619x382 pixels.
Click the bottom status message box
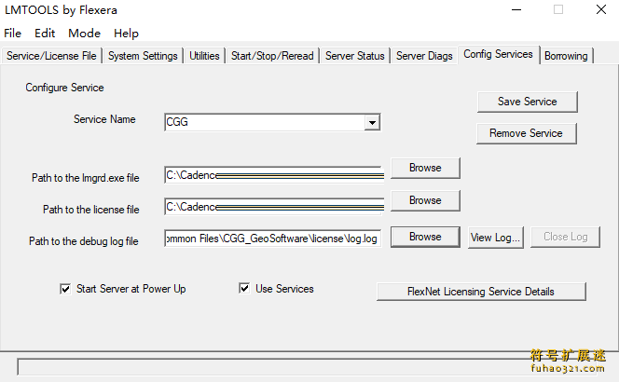coord(308,367)
